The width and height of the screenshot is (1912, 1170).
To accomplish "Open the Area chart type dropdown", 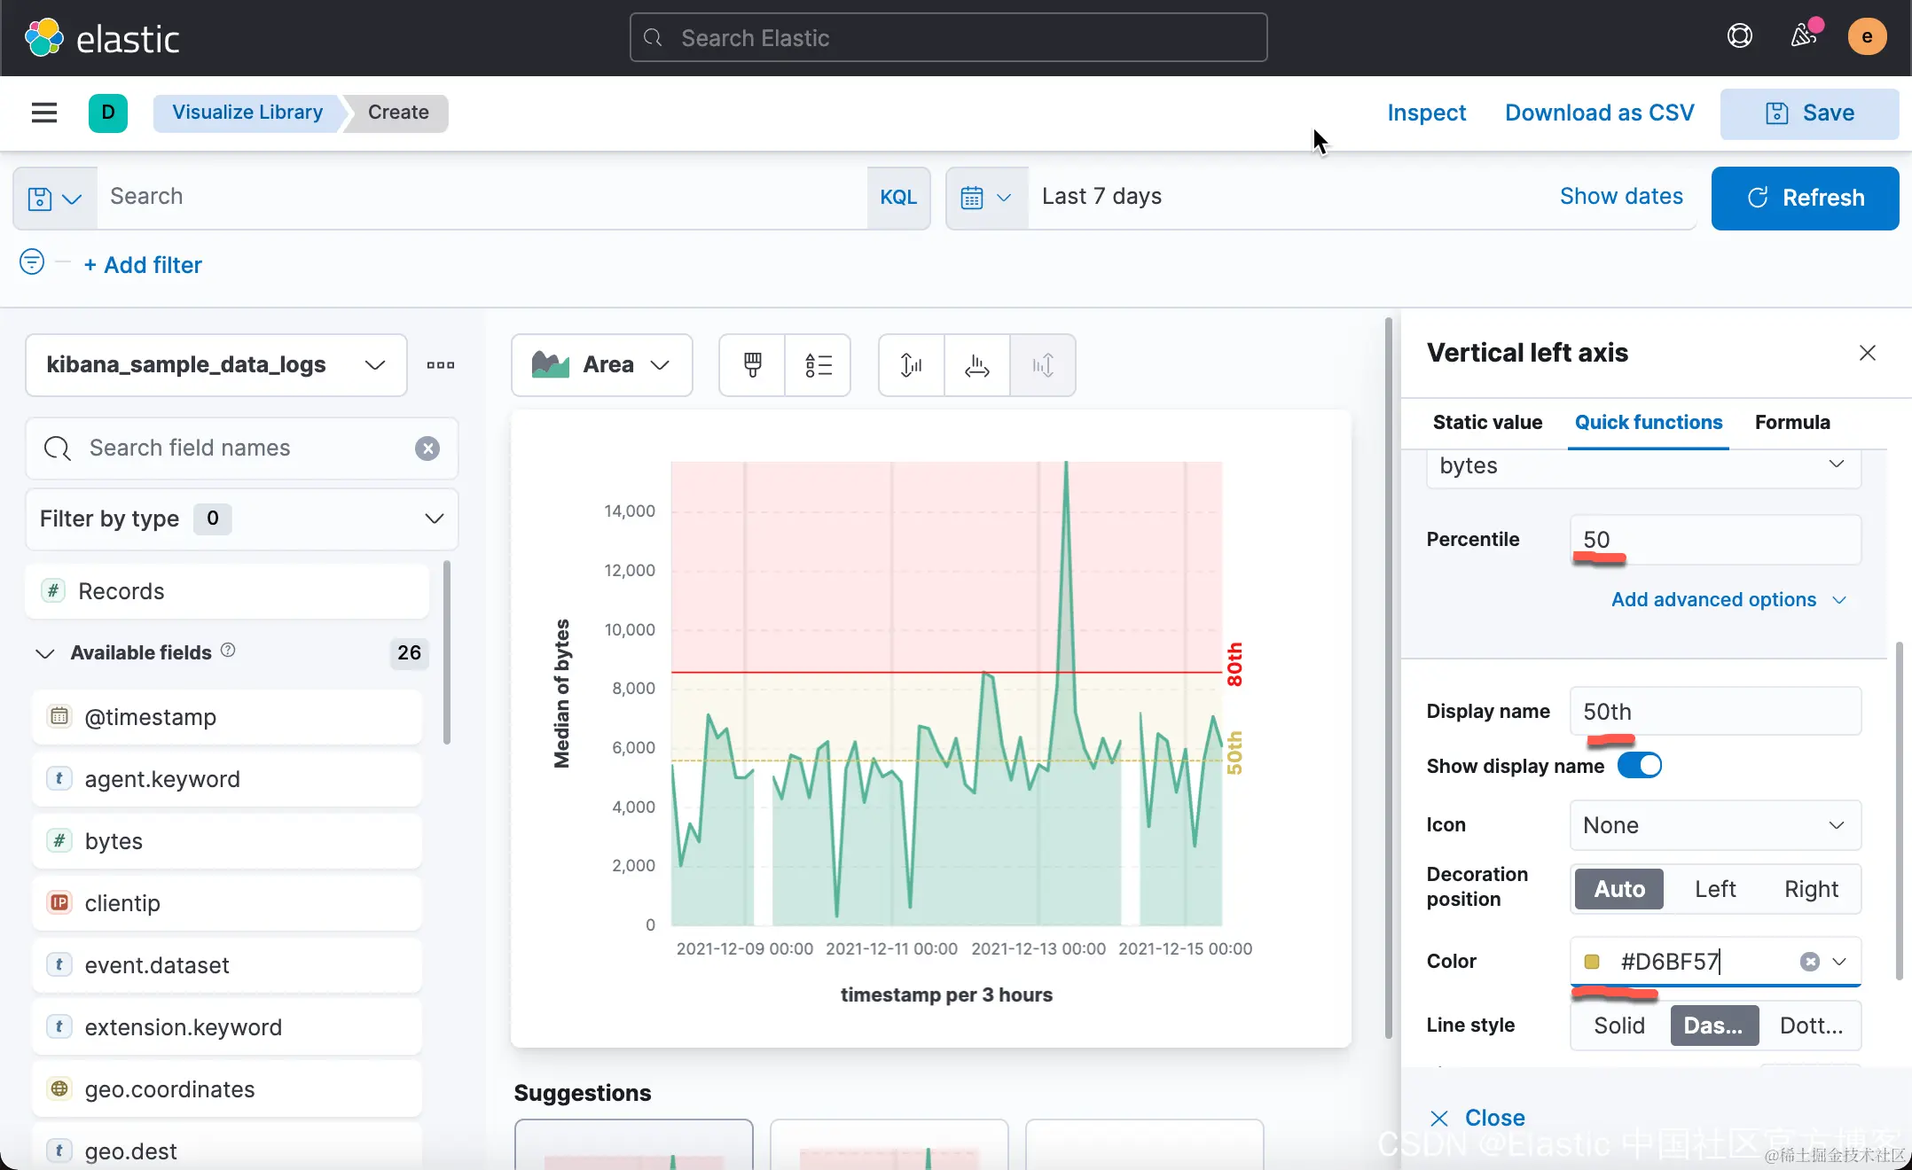I will coord(601,364).
